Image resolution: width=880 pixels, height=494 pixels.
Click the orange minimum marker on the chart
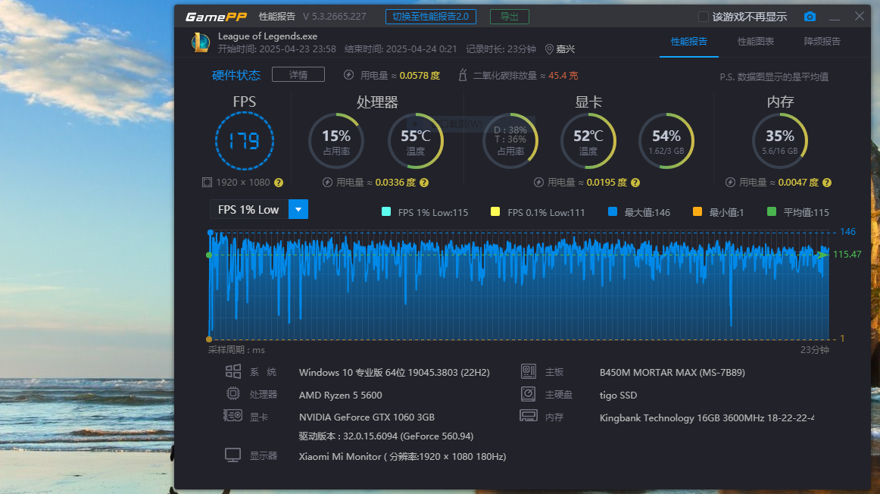pyautogui.click(x=209, y=339)
